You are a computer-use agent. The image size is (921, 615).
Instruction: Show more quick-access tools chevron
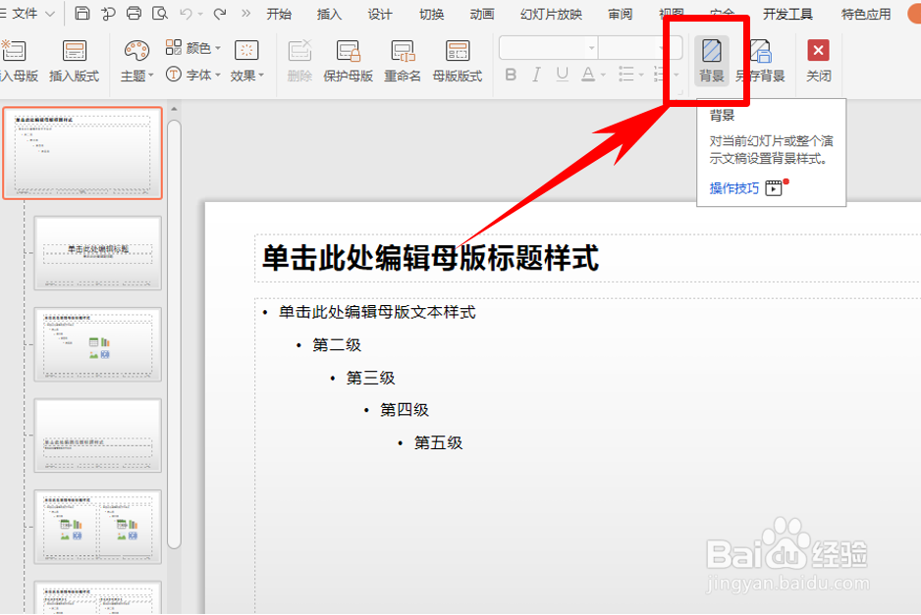245,13
